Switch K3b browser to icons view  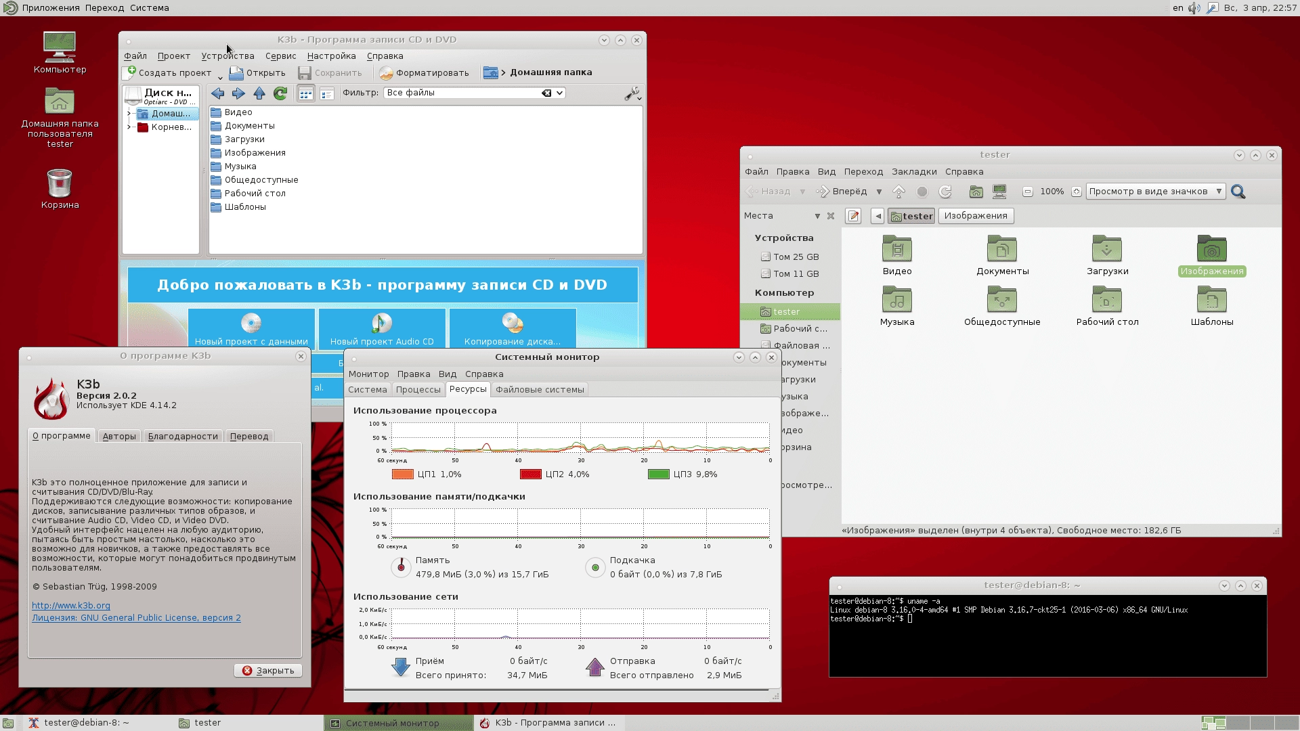(306, 93)
